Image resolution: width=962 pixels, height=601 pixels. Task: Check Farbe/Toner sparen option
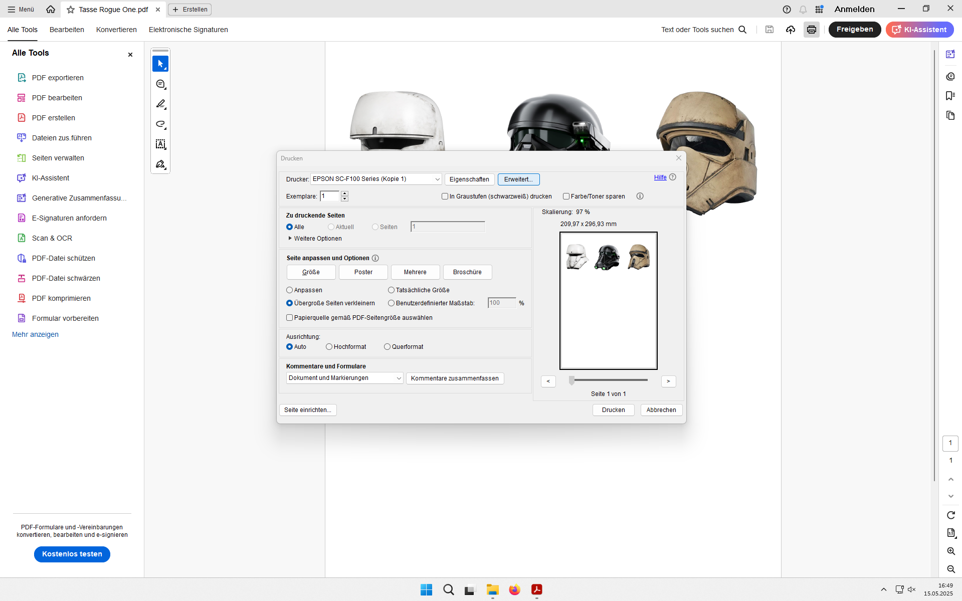(x=566, y=196)
